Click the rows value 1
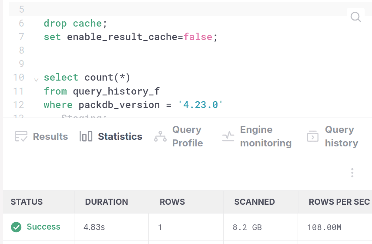Image resolution: width=372 pixels, height=244 pixels. [160, 227]
